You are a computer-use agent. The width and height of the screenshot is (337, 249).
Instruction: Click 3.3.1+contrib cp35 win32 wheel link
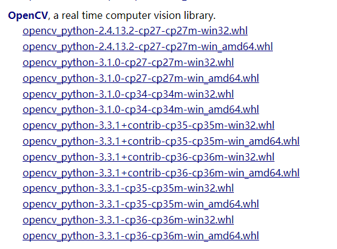[x=148, y=126]
